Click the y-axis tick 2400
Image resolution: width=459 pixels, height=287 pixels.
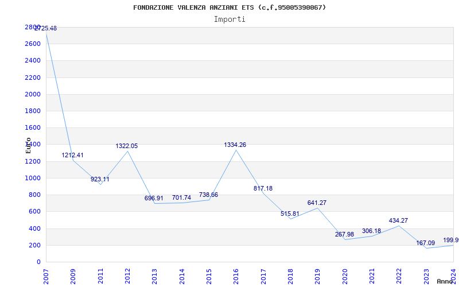(33, 61)
